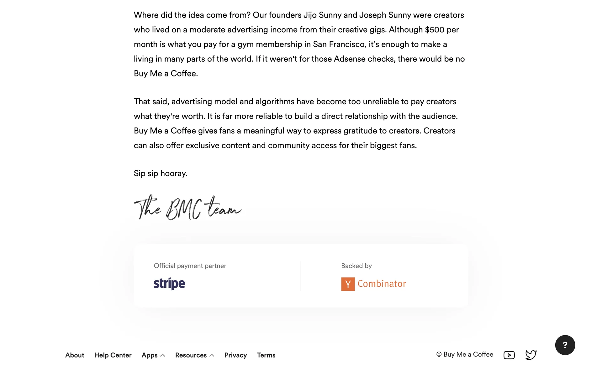
Task: Click the Stripe logo
Action: pyautogui.click(x=169, y=284)
